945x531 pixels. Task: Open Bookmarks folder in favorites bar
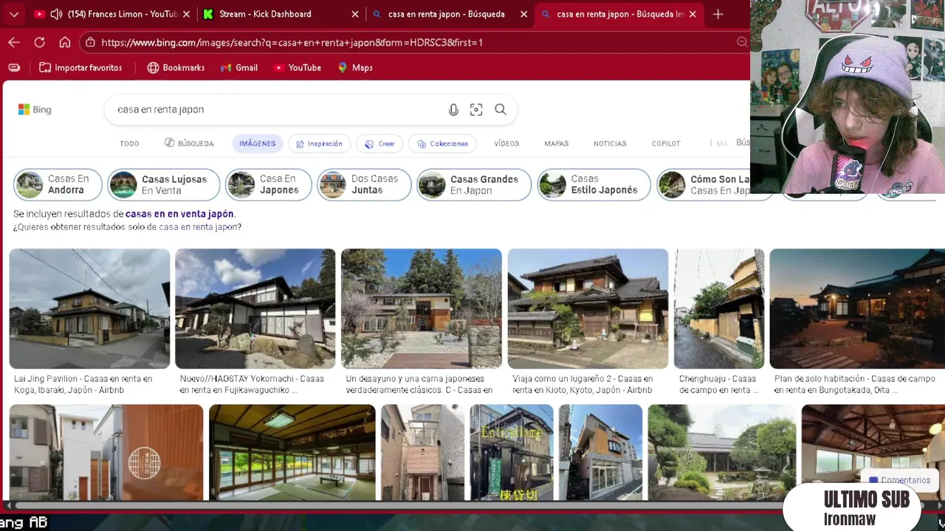pyautogui.click(x=176, y=67)
